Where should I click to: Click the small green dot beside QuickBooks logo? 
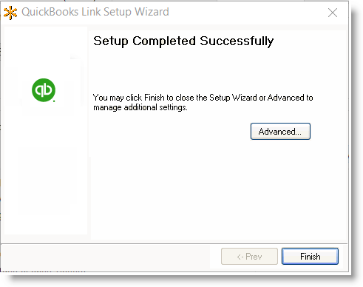54,101
